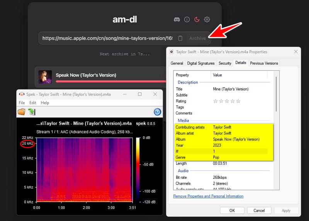Click the red download progress bar
The width and height of the screenshot is (309, 221).
pos(111,81)
